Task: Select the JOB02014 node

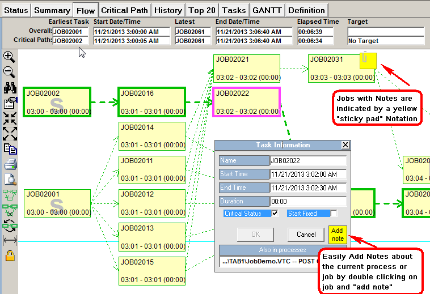Action: (x=152, y=136)
